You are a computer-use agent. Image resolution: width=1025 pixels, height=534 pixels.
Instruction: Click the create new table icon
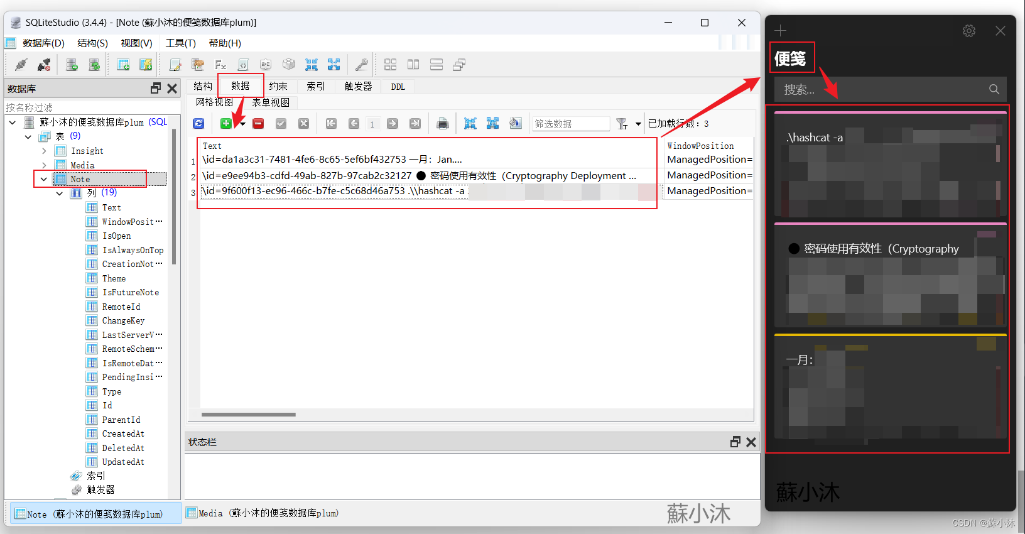[123, 65]
